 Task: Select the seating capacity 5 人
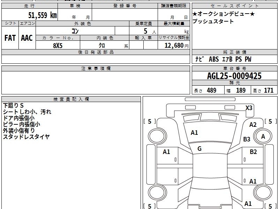[150, 31]
